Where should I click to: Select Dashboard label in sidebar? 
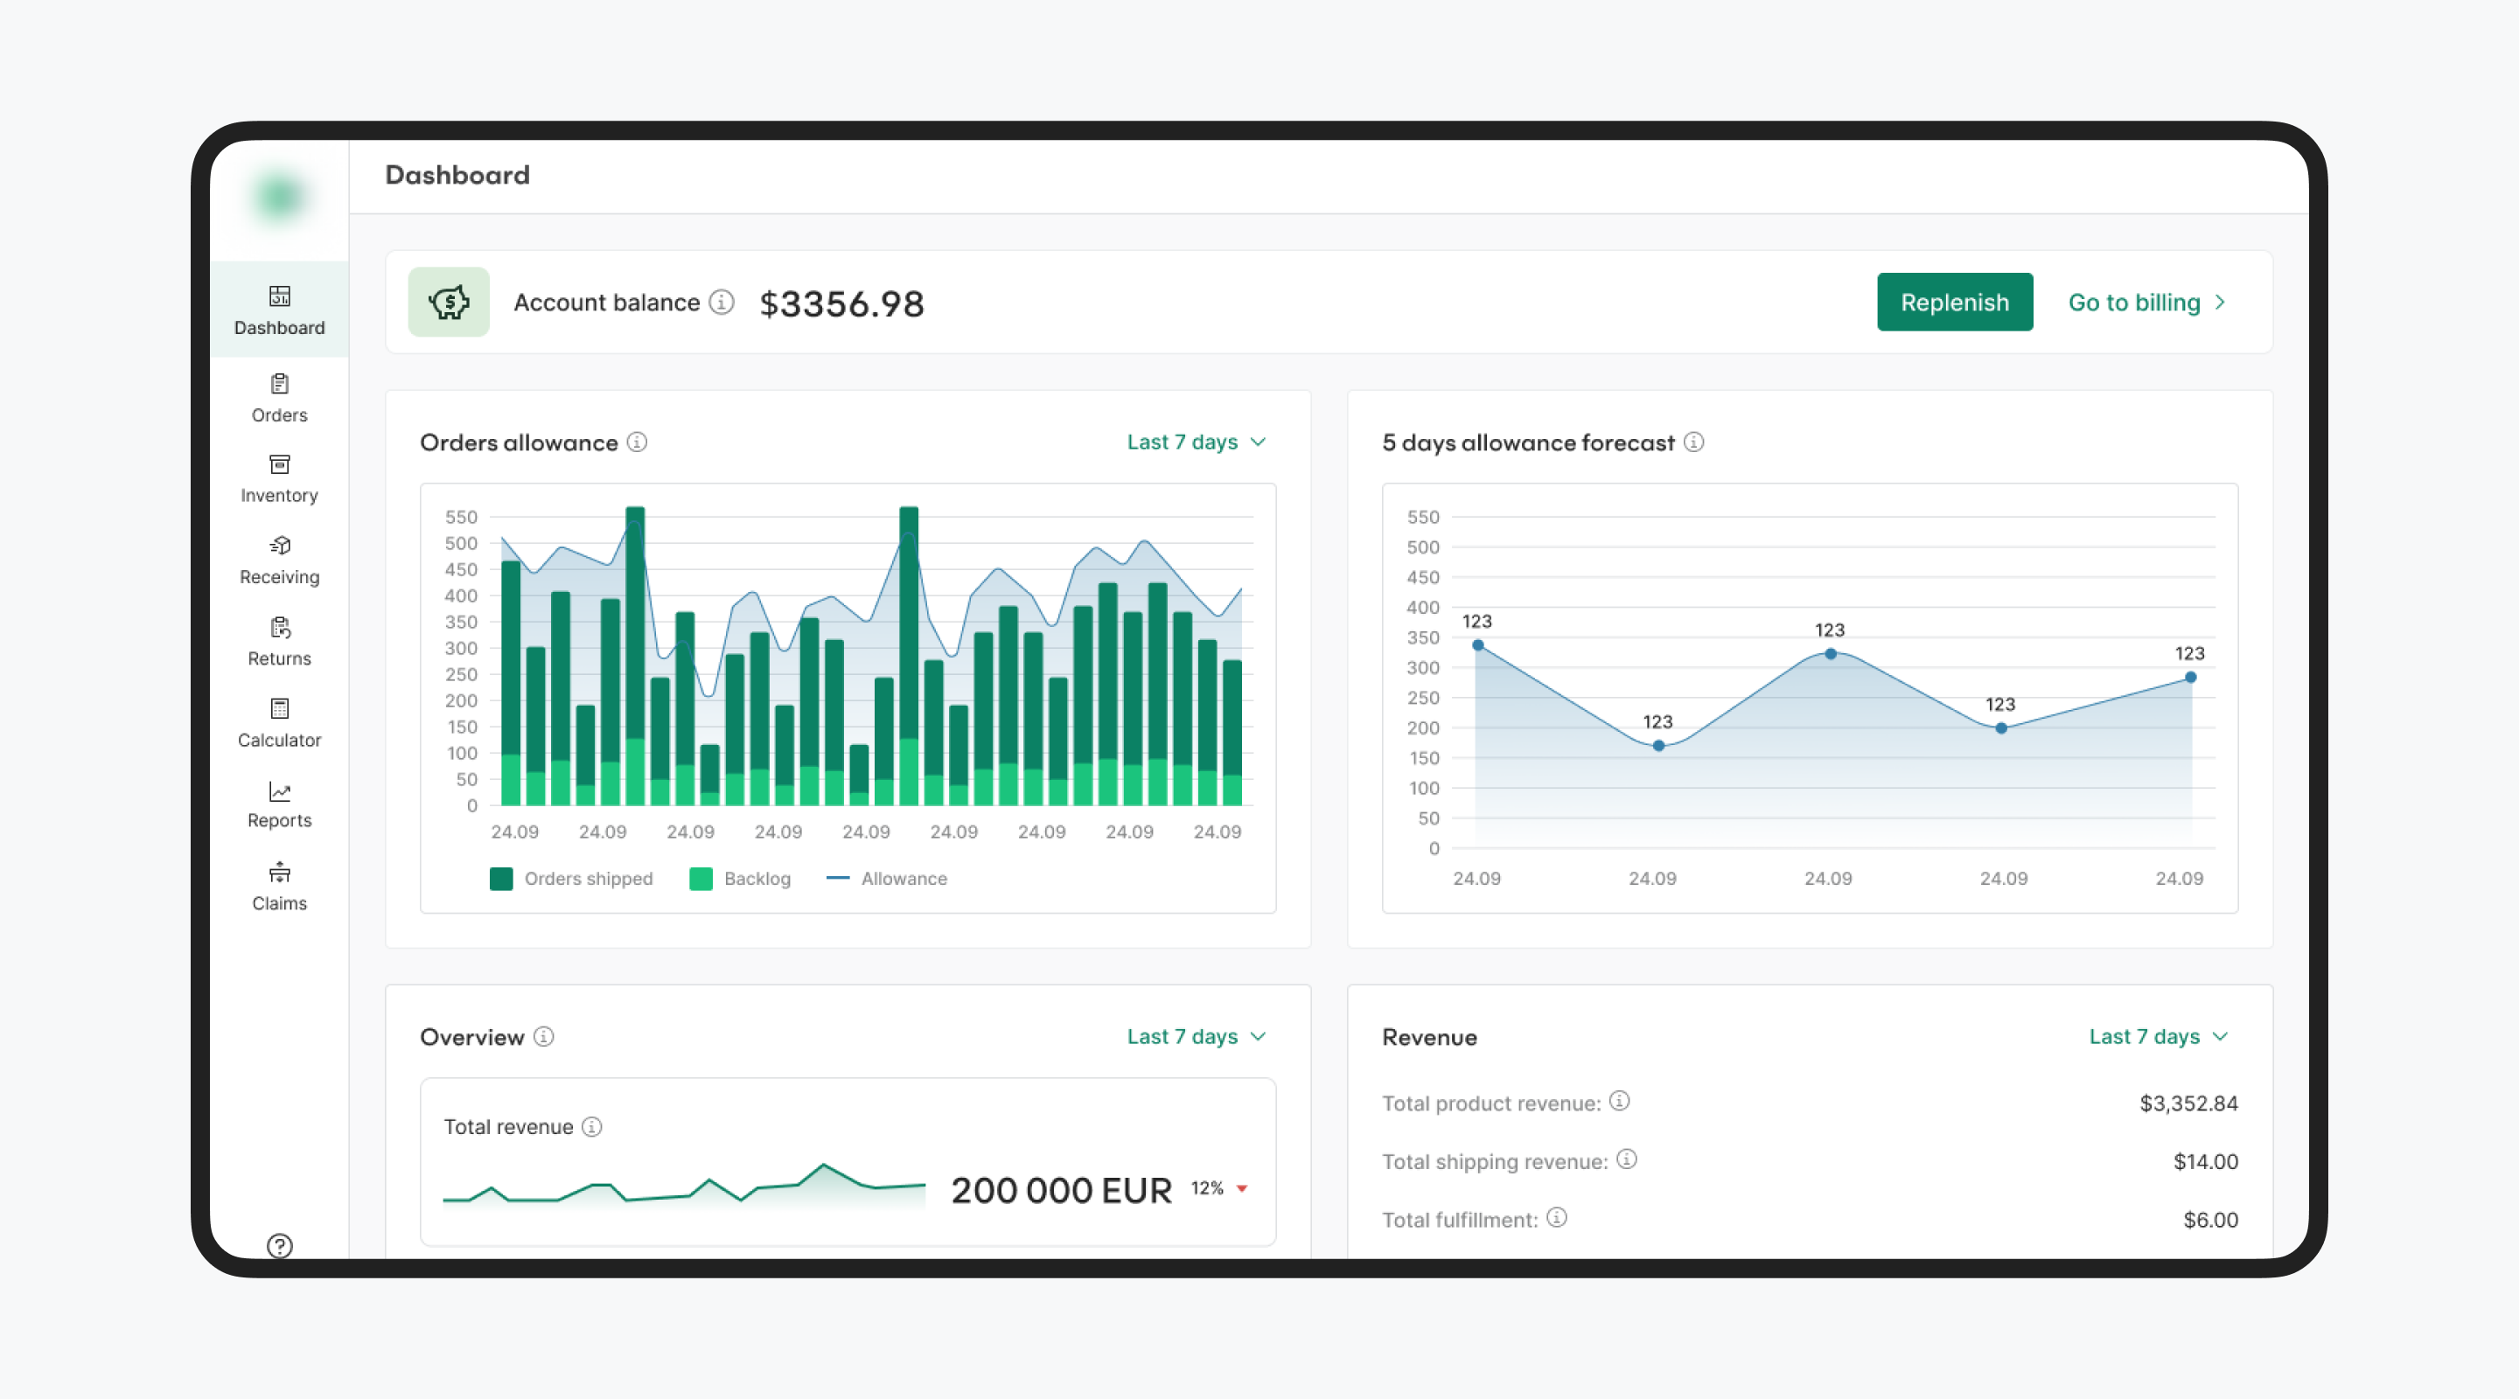coord(280,328)
